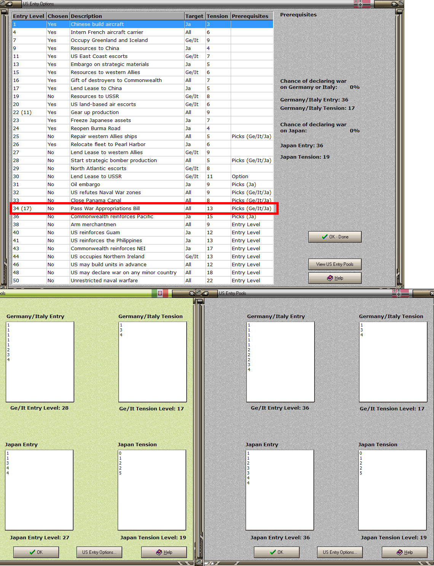Select Gift of destroyers to Commonwealth
The image size is (434, 566).
[142, 80]
